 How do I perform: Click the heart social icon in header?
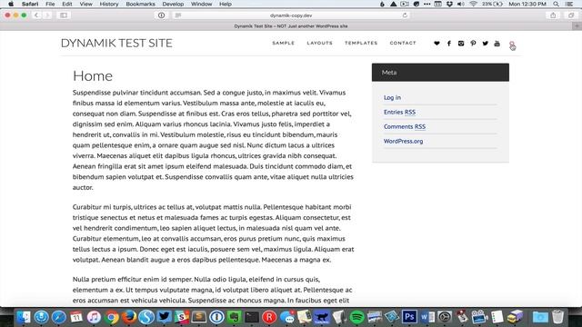pos(436,44)
